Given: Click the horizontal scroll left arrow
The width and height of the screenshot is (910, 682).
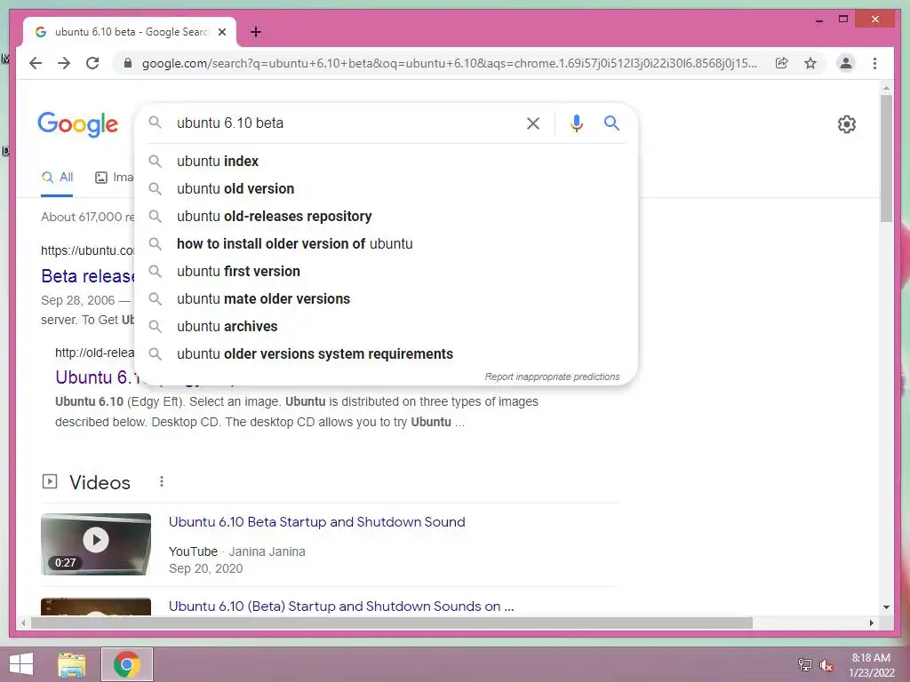Looking at the screenshot, I should [x=22, y=623].
